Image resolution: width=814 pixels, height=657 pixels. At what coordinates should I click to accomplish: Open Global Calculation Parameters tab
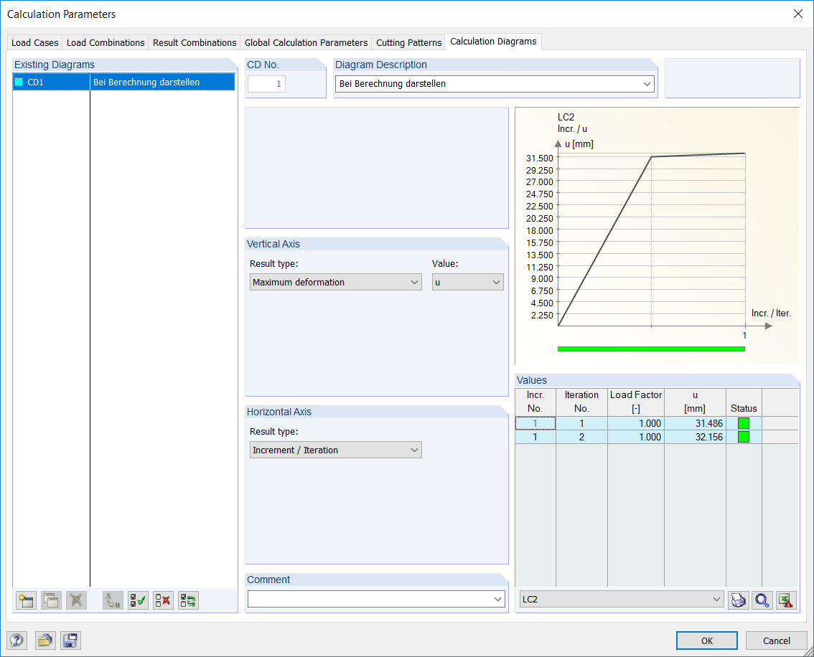tap(307, 42)
